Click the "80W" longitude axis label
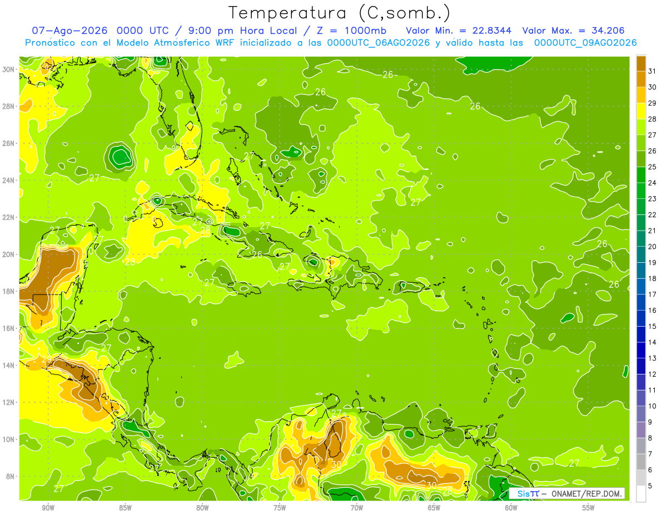667x515 pixels. click(x=202, y=508)
